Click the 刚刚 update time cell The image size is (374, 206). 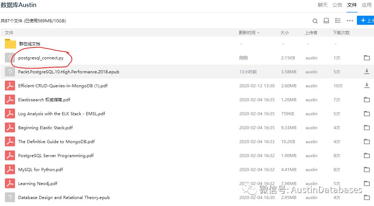coord(243,58)
